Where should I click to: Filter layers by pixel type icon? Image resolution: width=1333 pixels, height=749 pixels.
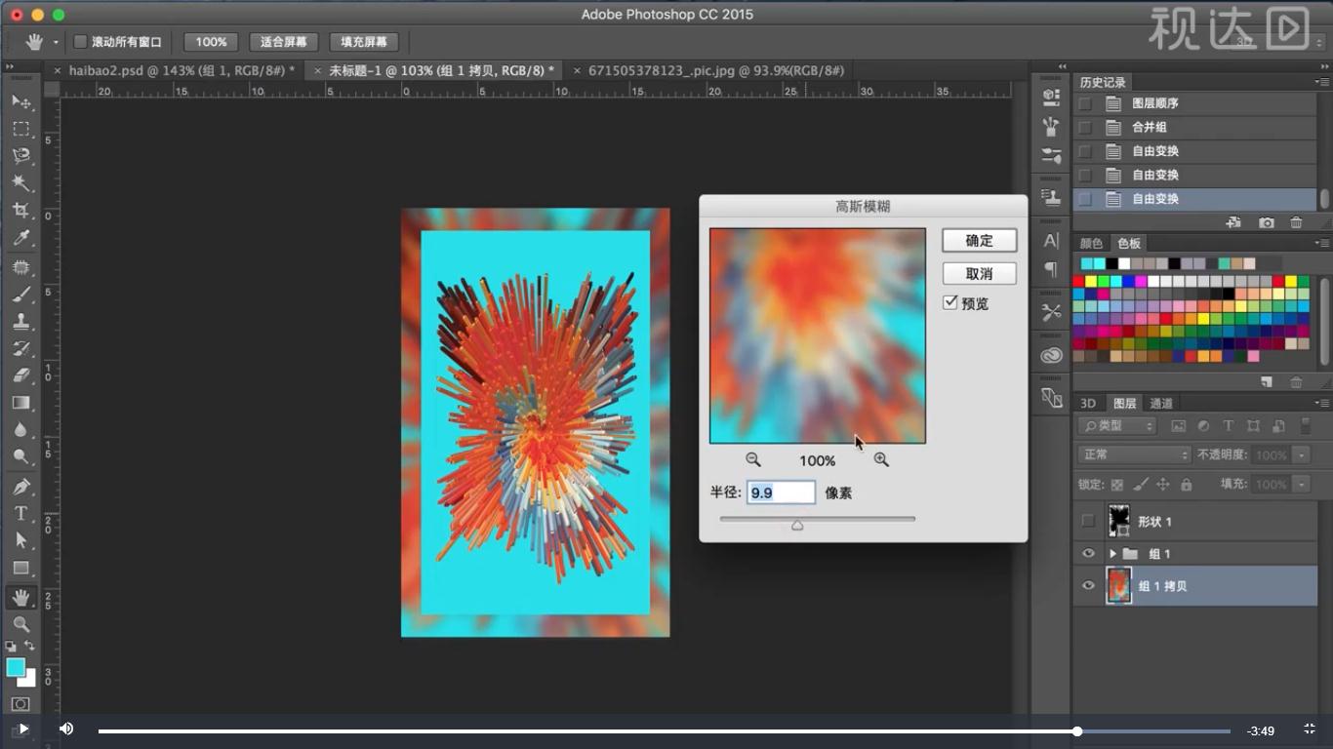click(x=1179, y=426)
